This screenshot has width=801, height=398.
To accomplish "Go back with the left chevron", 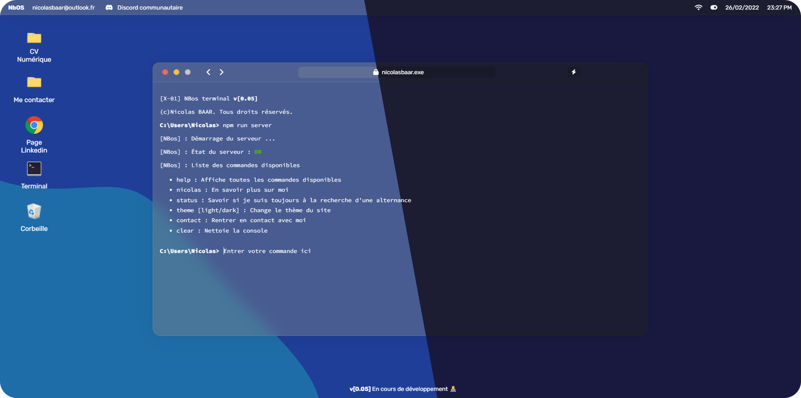I will coord(208,72).
